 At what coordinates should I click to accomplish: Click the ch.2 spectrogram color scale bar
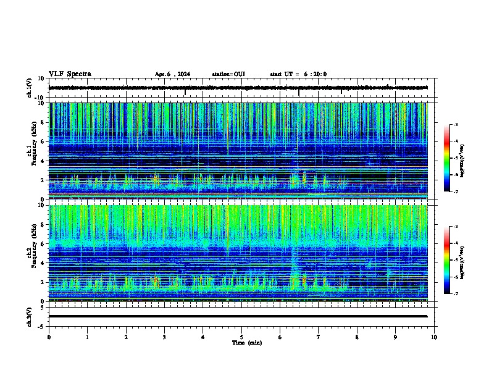[x=447, y=260]
